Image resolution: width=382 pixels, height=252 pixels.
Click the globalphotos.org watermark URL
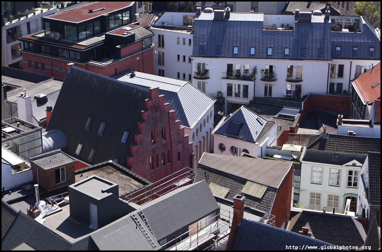(x=328, y=247)
